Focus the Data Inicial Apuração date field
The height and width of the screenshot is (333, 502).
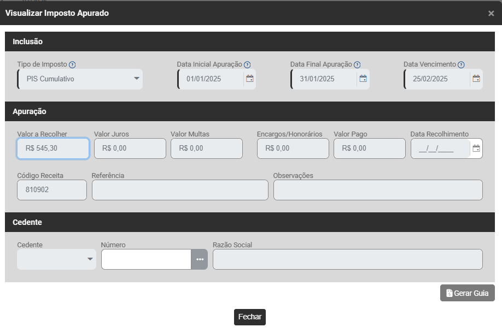point(211,79)
